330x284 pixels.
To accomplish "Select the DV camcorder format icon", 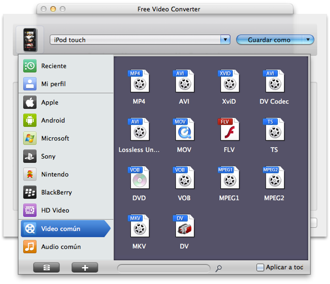I will pos(184,226).
